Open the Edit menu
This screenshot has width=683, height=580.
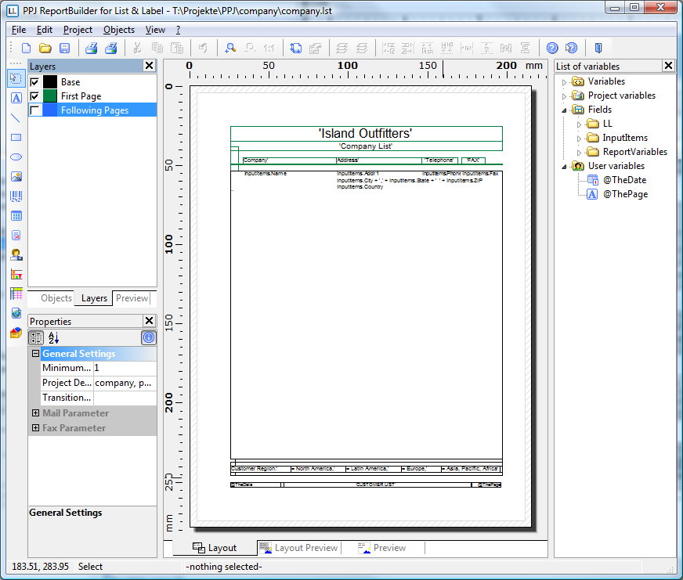tap(45, 30)
